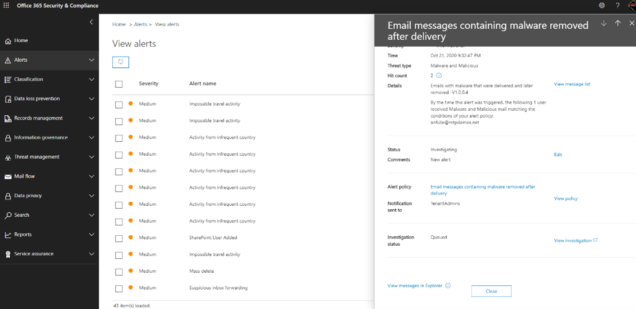Expand the Threat management chevron

coord(91,157)
